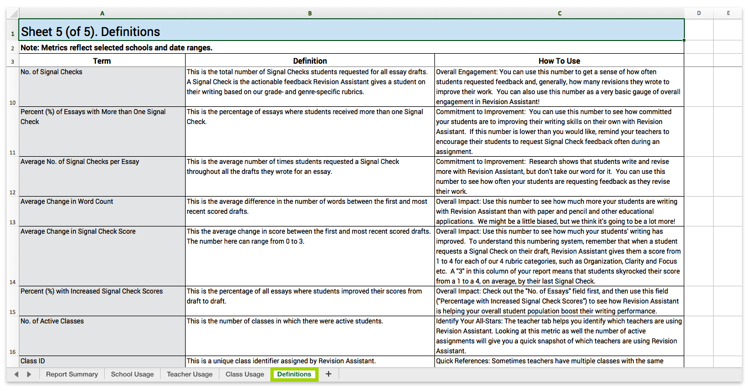Select the 'Average Change in Word Count' cell
748x391 pixels.
[102, 212]
